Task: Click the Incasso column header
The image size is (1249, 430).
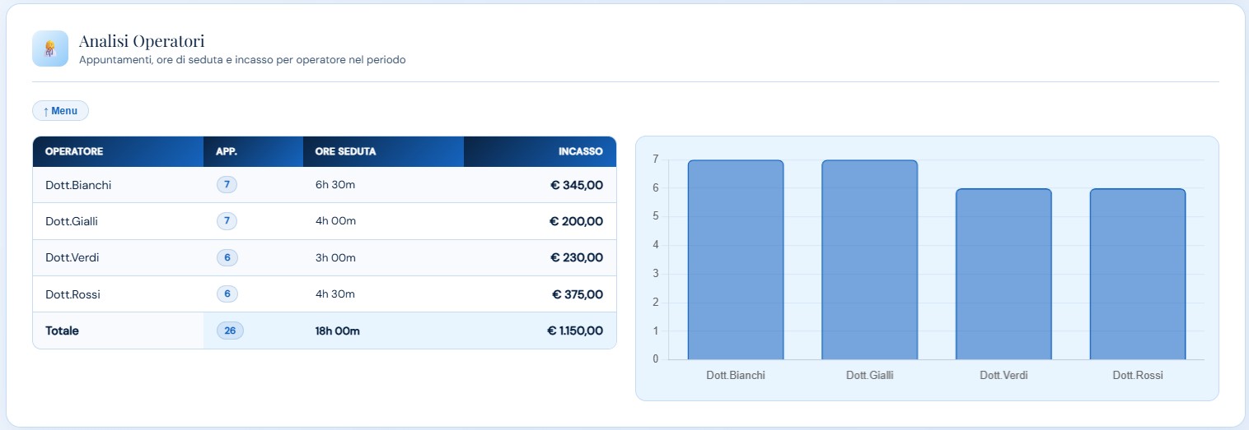Action: coord(580,151)
